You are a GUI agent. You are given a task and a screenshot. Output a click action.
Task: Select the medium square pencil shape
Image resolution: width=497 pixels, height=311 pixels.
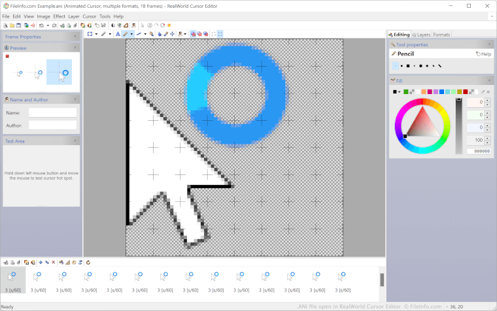click(x=407, y=65)
